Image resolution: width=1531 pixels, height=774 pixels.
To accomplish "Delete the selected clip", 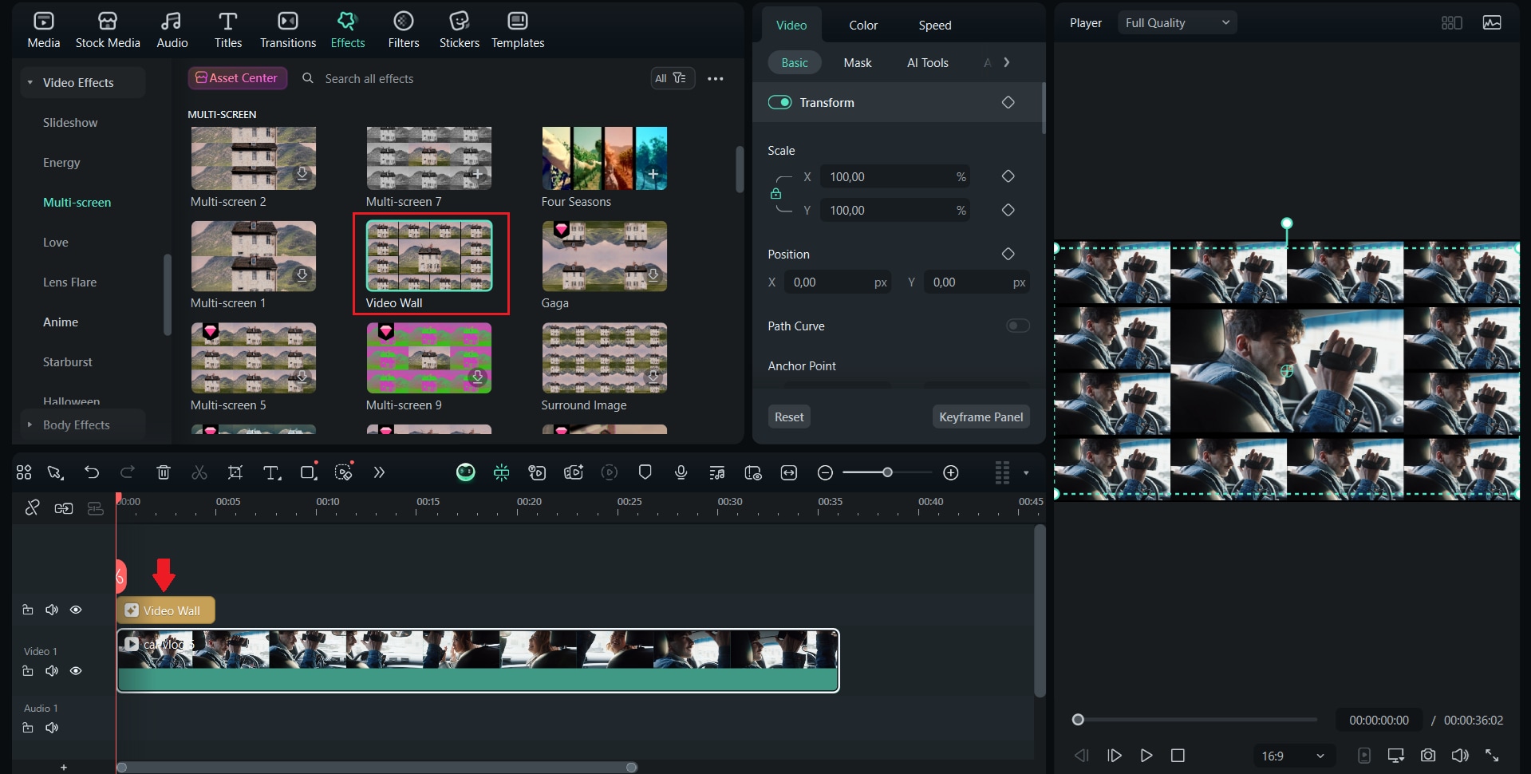I will pos(164,472).
